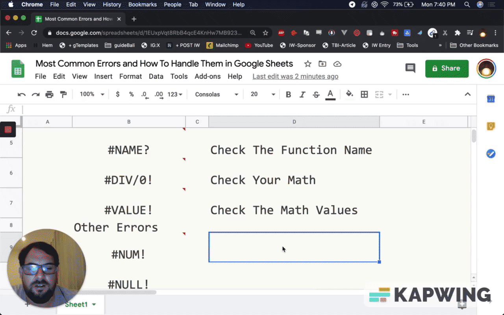Open the font size dropdown

coord(263,94)
